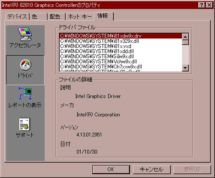The image size is (215, 178).
Task: Select the 情報 tab
Action: point(104,16)
